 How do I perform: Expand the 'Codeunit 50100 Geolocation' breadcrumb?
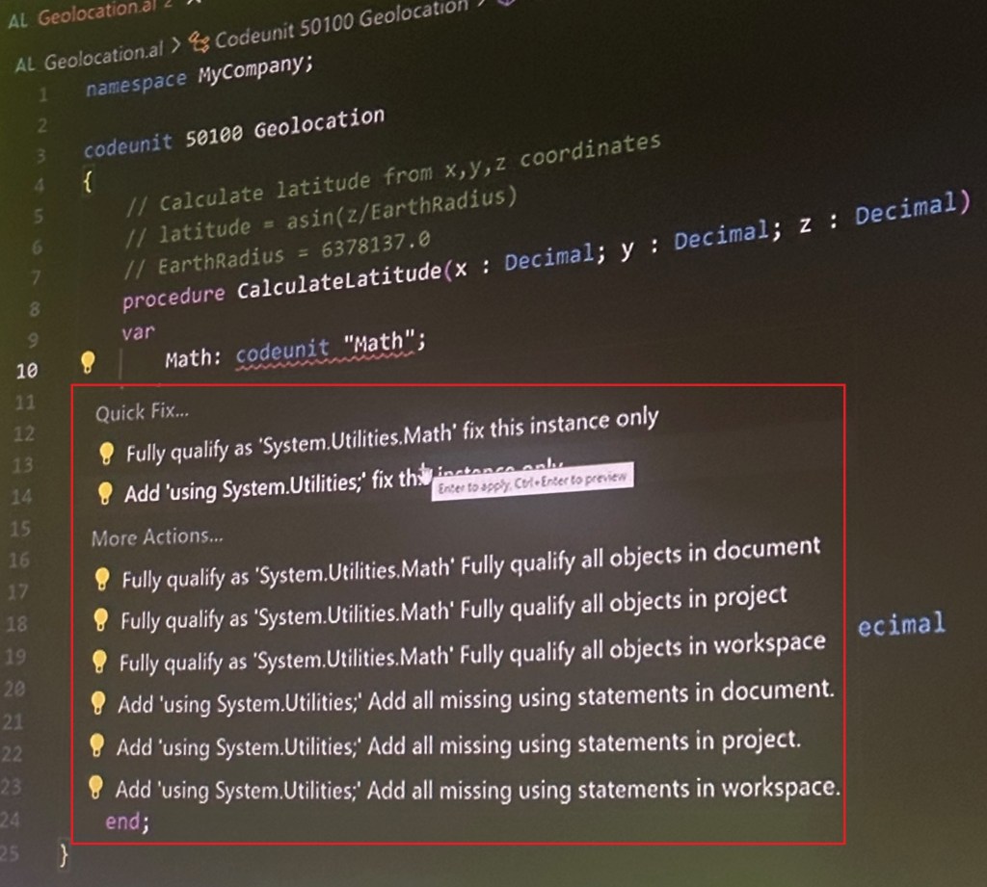339,26
